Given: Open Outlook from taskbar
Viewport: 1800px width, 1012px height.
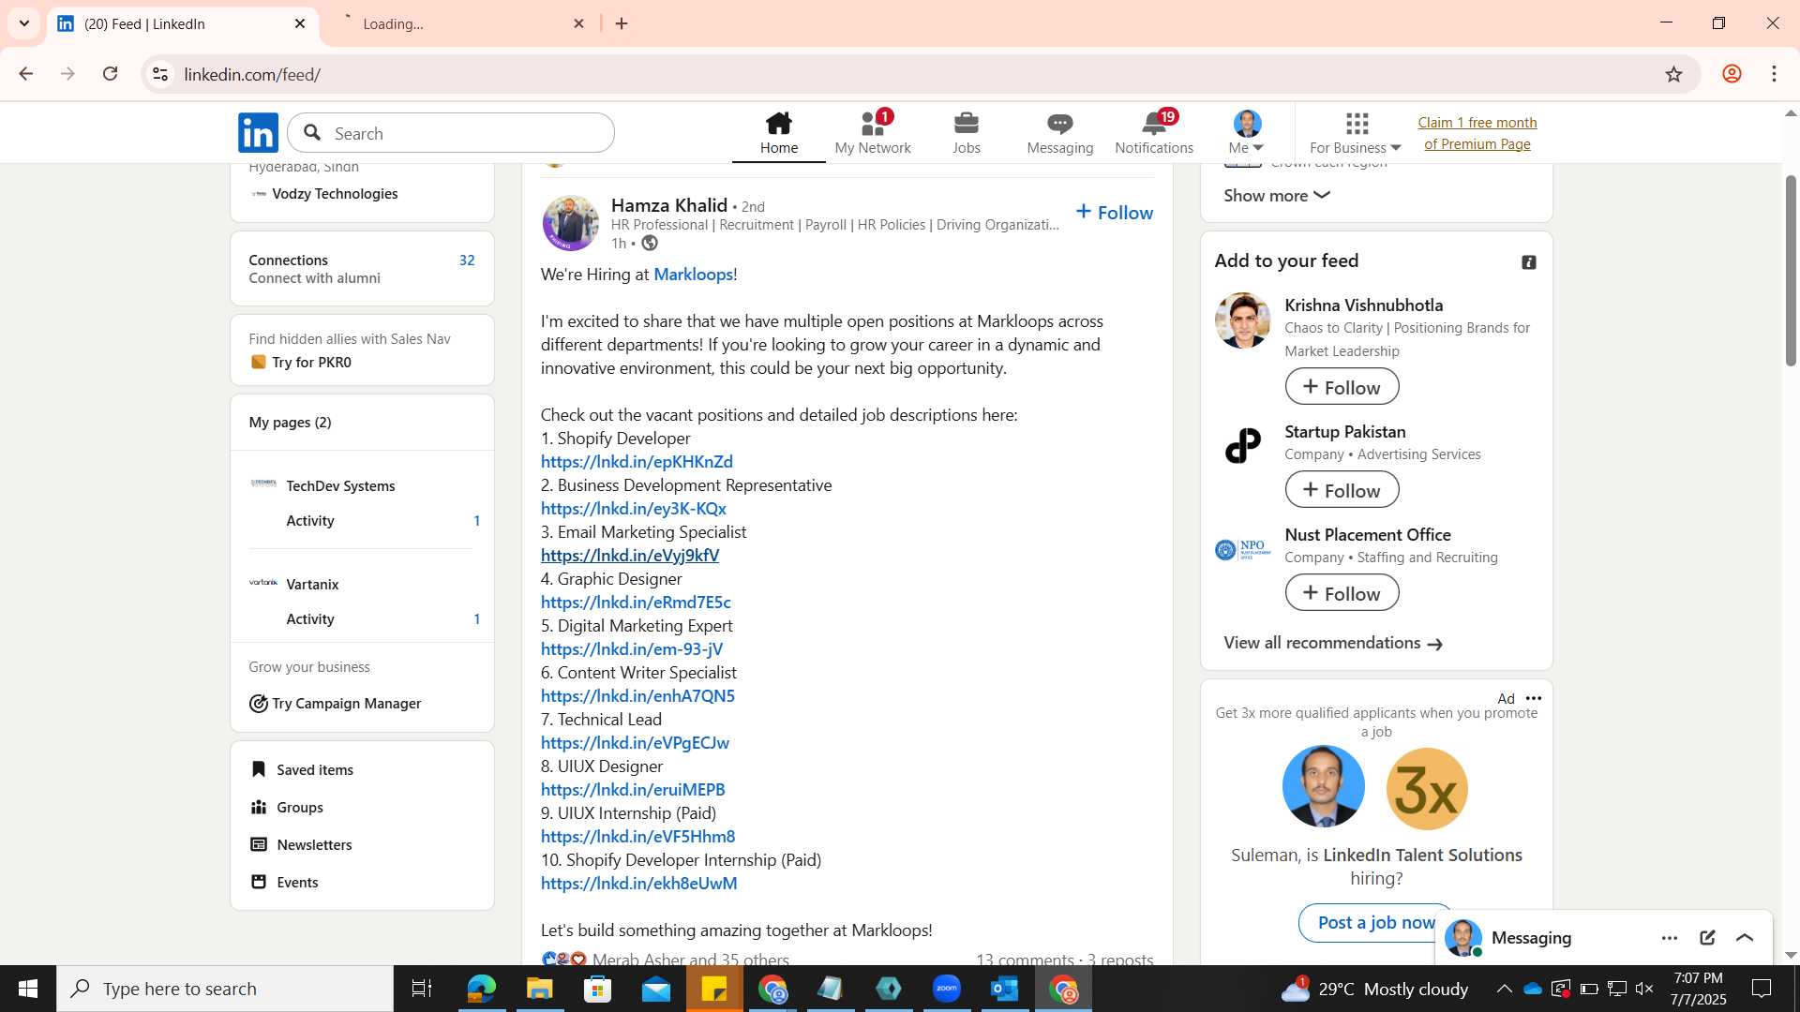Looking at the screenshot, I should click(x=1004, y=989).
